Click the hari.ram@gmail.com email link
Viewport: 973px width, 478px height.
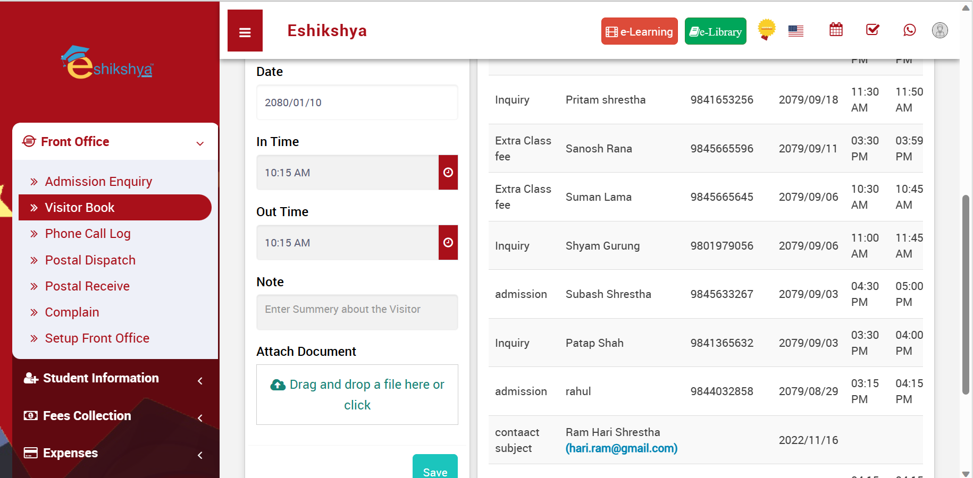click(x=621, y=448)
